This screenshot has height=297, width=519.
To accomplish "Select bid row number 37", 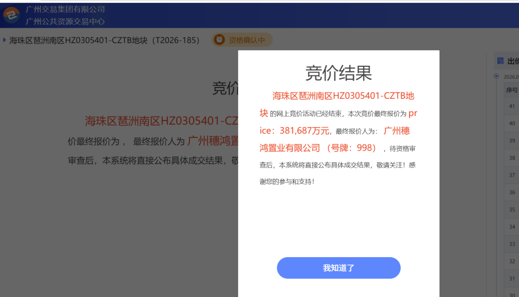I will click(x=512, y=175).
